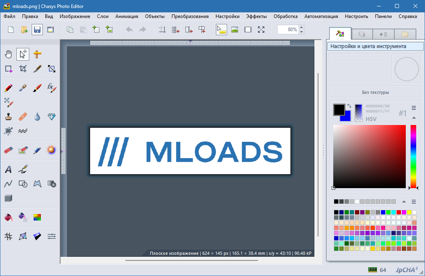Select the Text tool letter A
Screen dimensions: 425x276
pos(8,169)
